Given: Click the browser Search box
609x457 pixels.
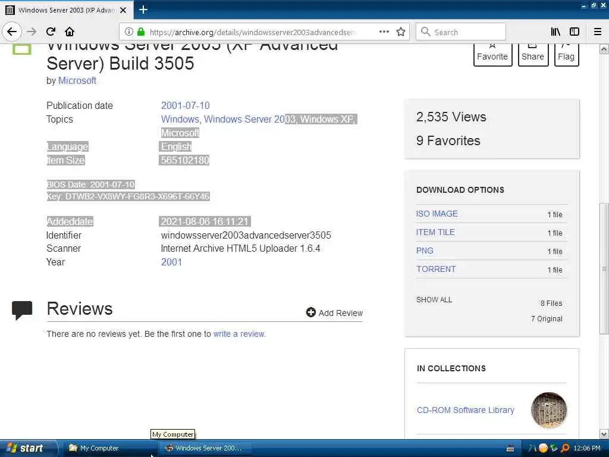Looking at the screenshot, I should [x=461, y=32].
